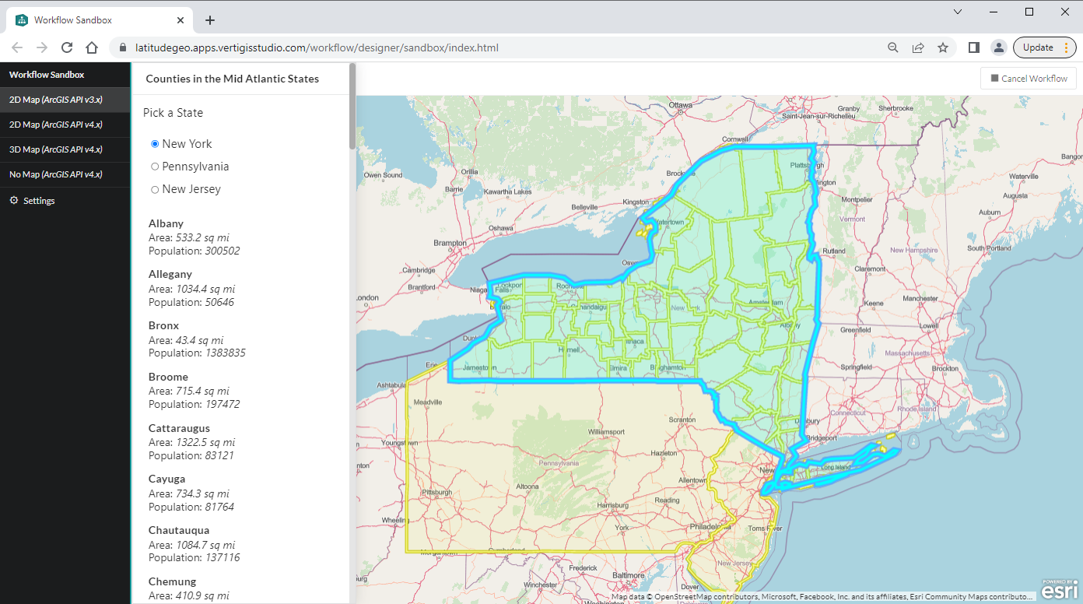This screenshot has height=604, width=1083.
Task: Open Settings via the gear icon
Action: click(32, 200)
